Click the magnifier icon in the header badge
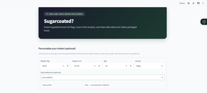The height and width of the screenshot is (93, 207). (47, 14)
